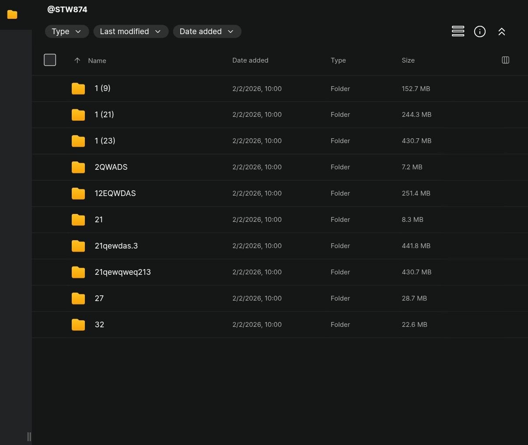Open the column settings icon
Screen dimensions: 528x445
tap(505, 60)
